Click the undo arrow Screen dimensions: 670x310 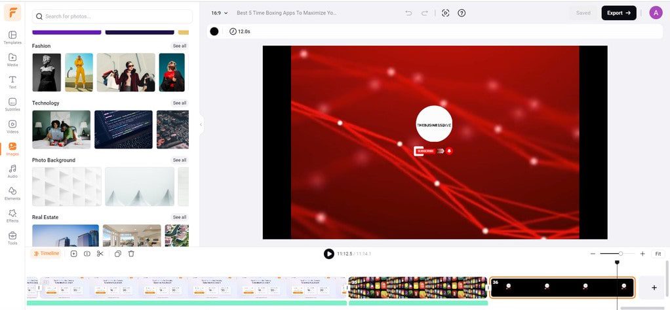tap(408, 12)
